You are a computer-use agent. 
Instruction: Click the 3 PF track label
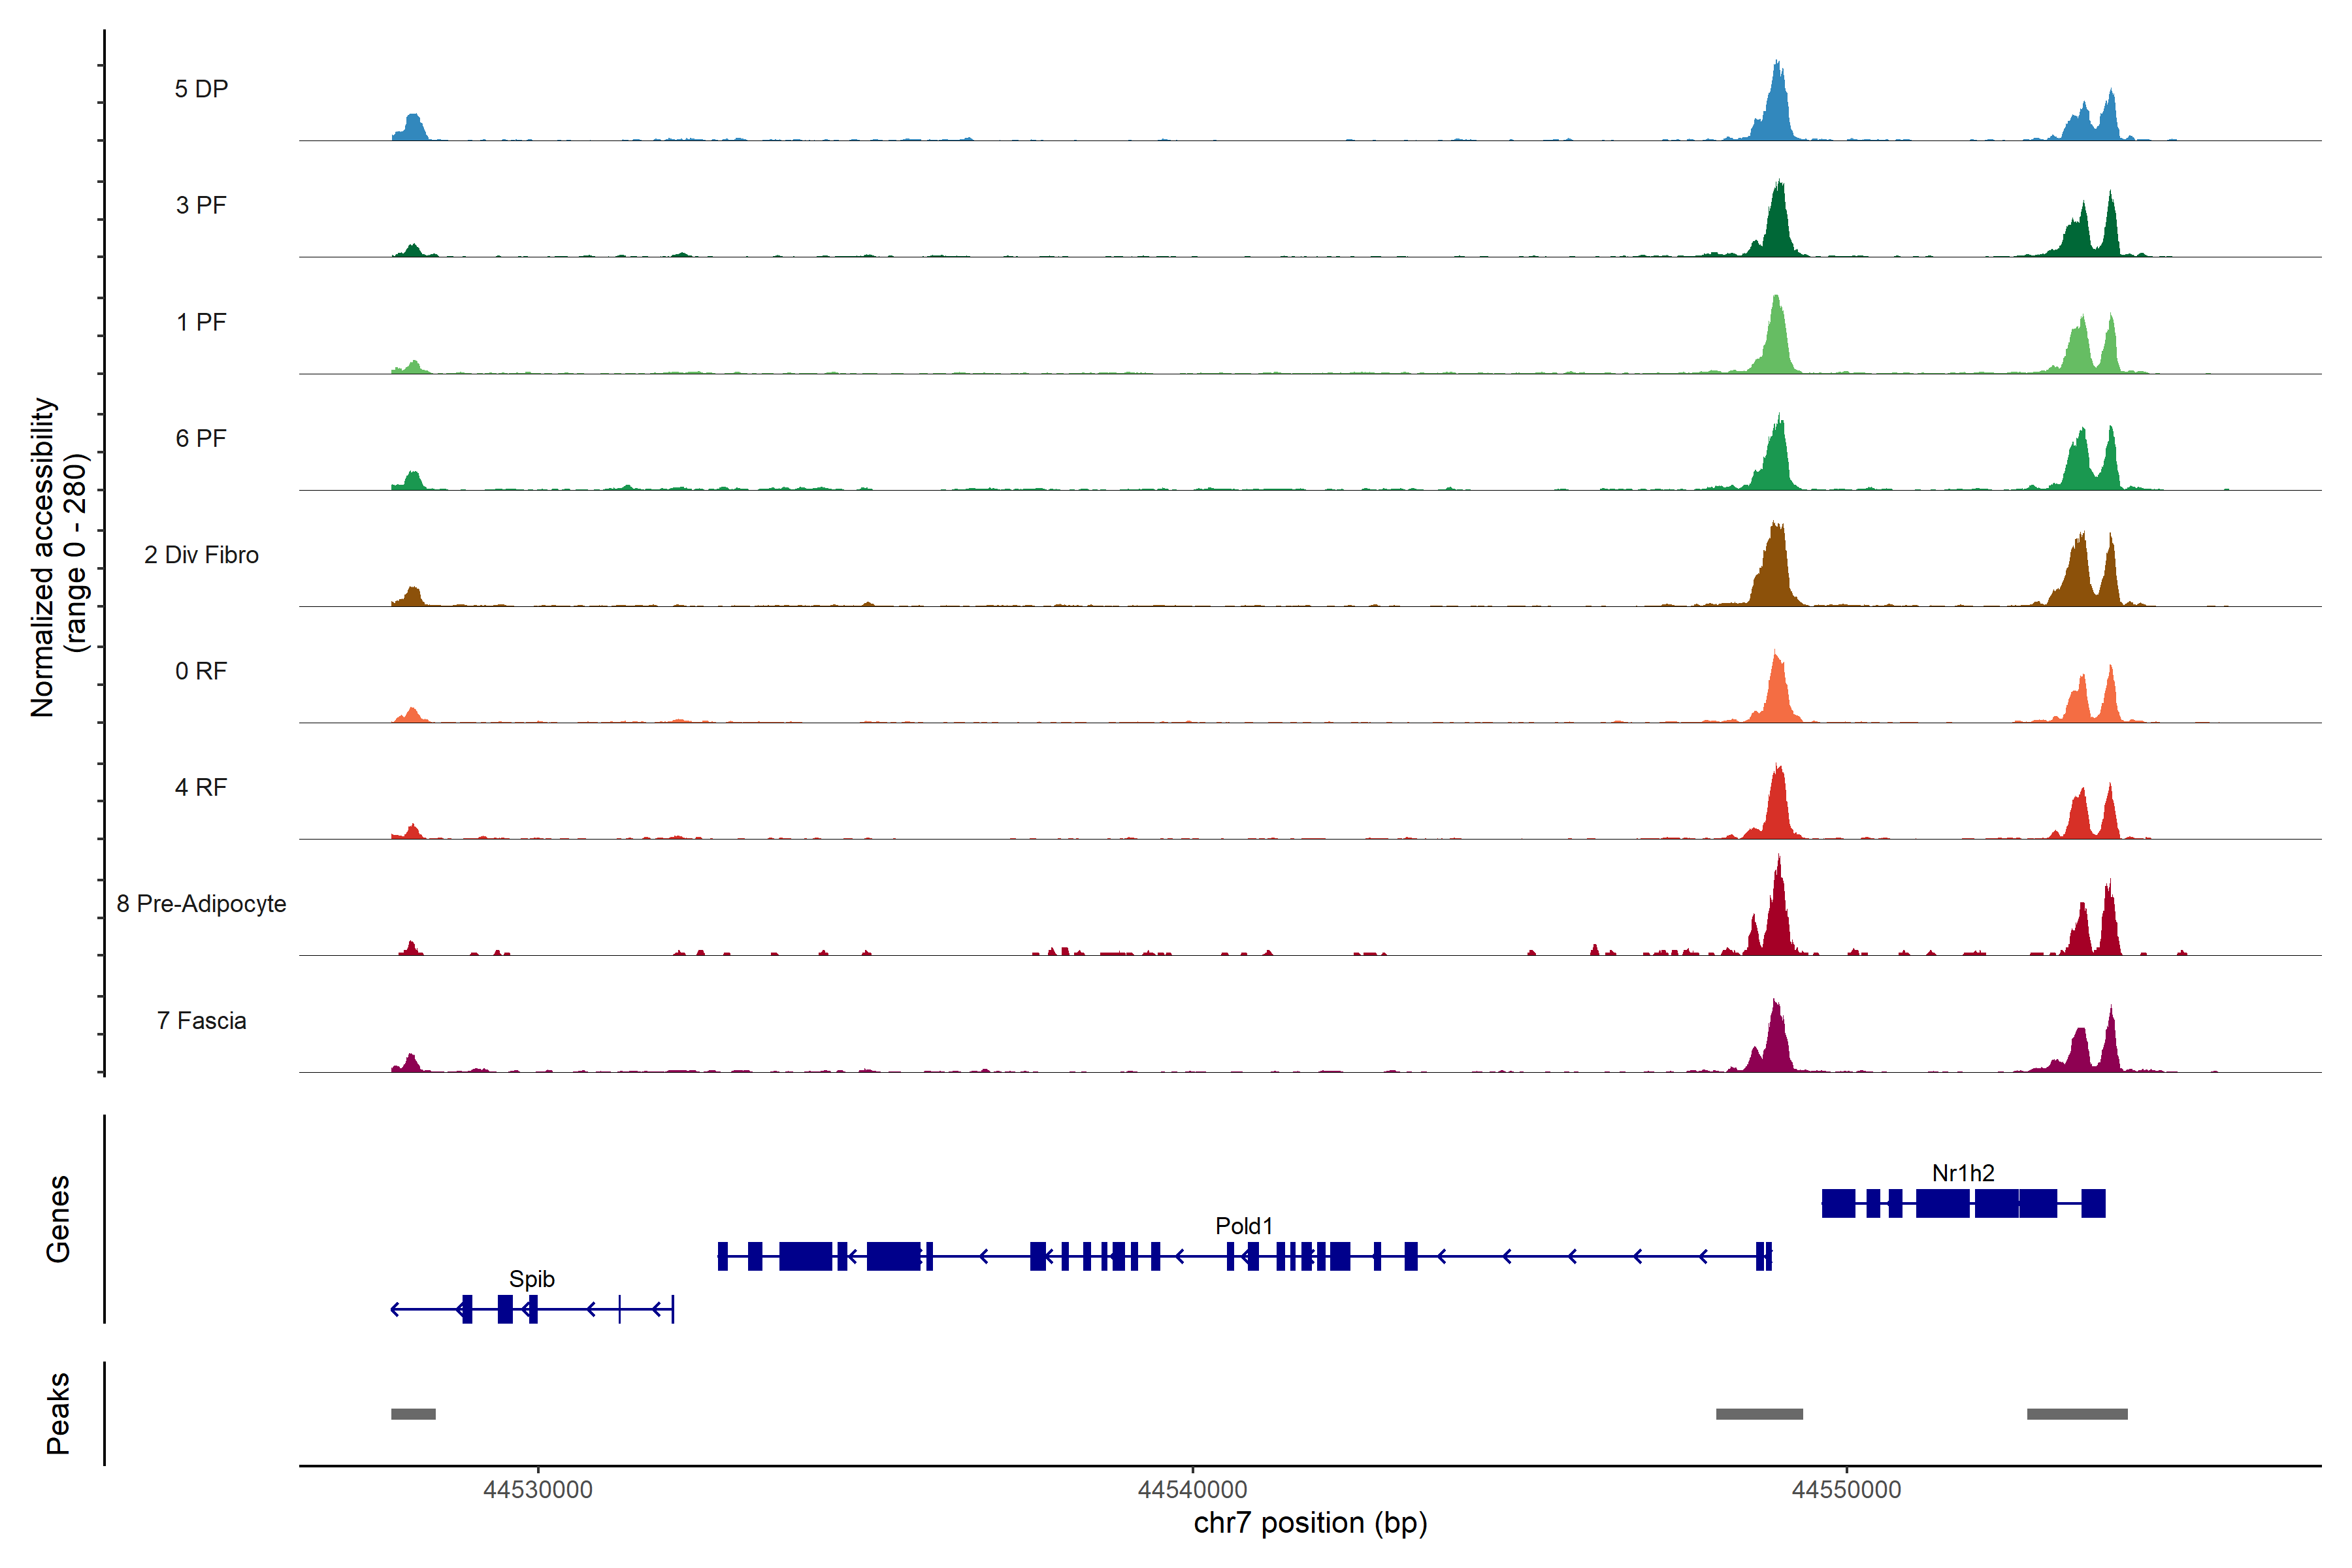(201, 205)
